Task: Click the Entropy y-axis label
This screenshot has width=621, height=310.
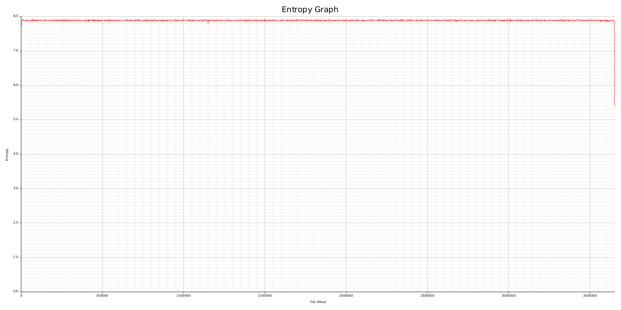Action: (7, 154)
